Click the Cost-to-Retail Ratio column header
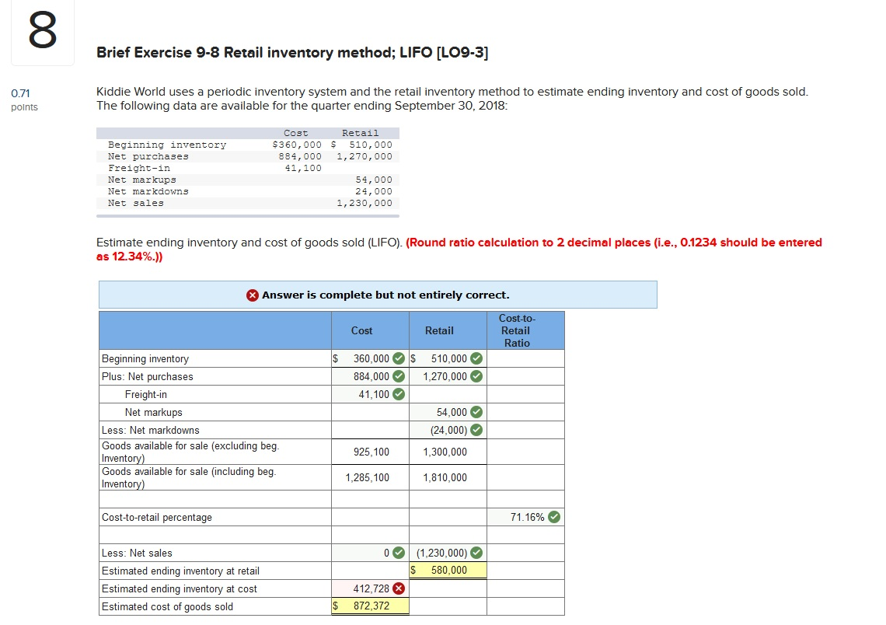 517,330
